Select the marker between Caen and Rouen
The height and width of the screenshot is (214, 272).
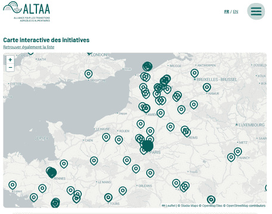(x=106, y=137)
